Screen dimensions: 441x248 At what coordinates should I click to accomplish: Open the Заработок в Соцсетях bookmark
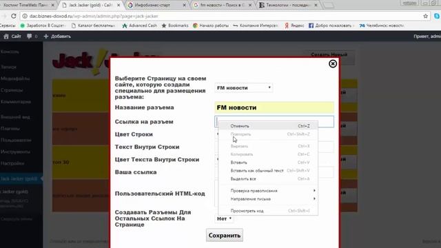pyautogui.click(x=43, y=25)
